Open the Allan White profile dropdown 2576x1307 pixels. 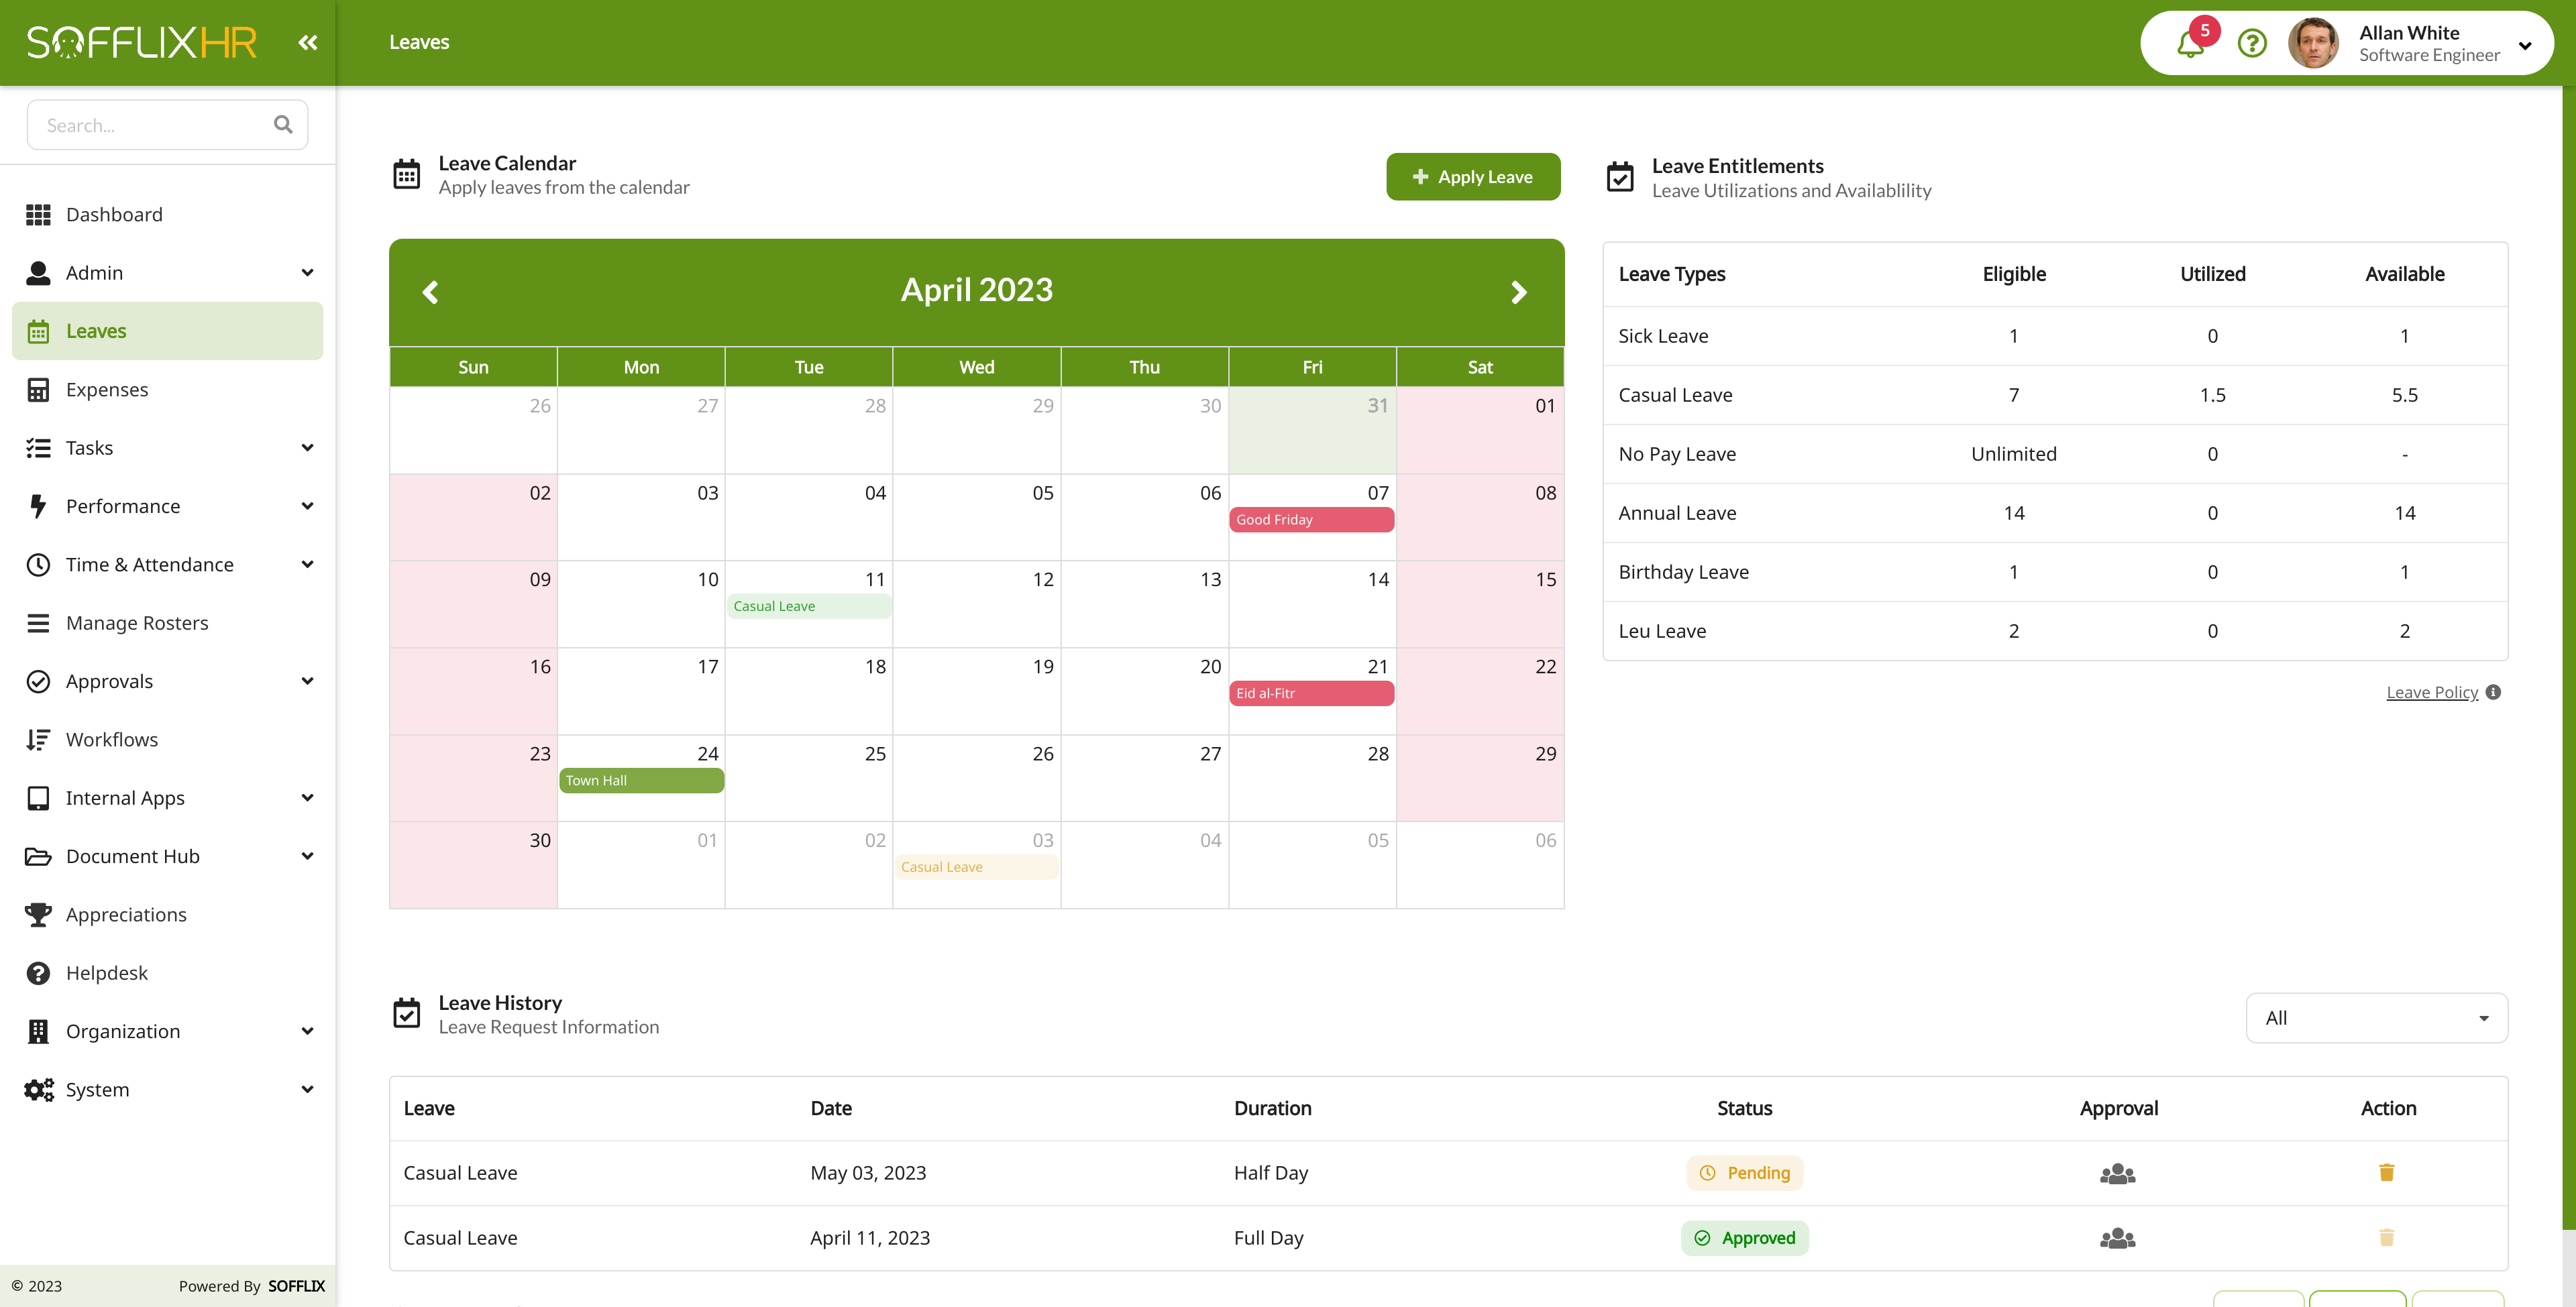pyautogui.click(x=2524, y=45)
